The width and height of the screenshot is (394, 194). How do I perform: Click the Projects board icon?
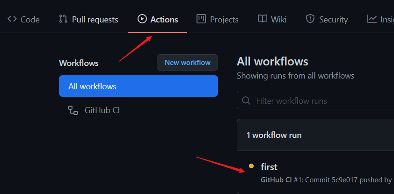(x=201, y=19)
